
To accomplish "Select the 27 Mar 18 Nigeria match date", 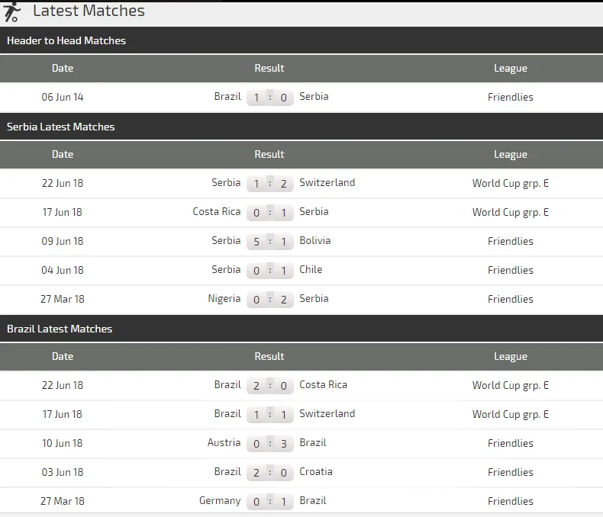I will point(63,299).
